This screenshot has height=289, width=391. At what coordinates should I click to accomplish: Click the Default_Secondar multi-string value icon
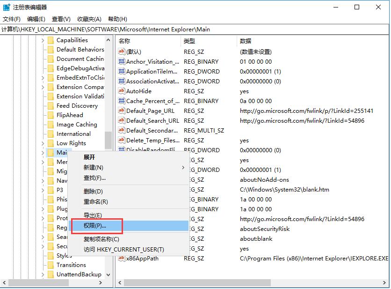[x=121, y=130]
